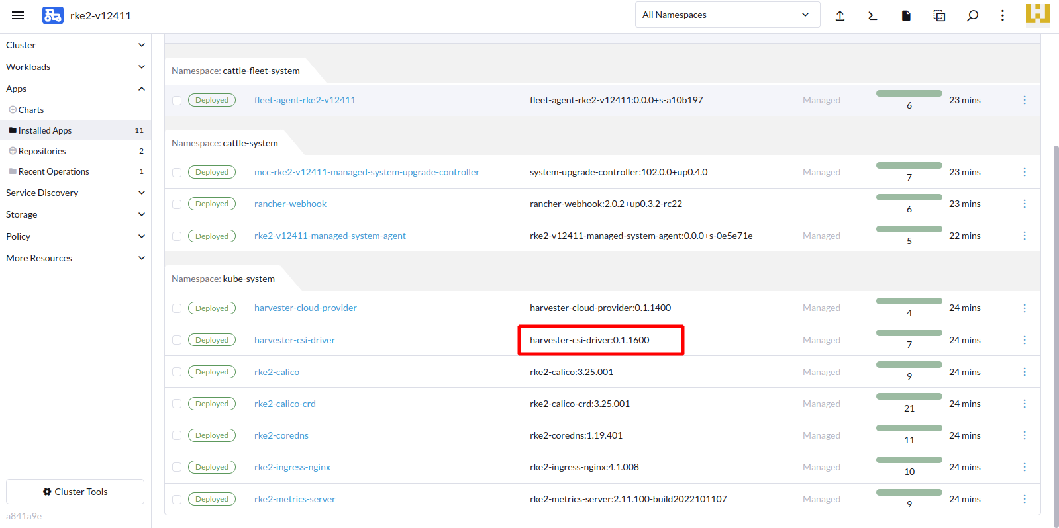Open row actions for rke2-ingress-nginx

point(1025,467)
